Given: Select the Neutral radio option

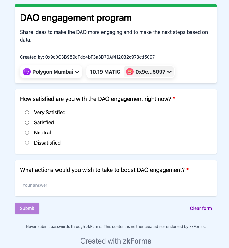Looking at the screenshot, I should tap(27, 133).
